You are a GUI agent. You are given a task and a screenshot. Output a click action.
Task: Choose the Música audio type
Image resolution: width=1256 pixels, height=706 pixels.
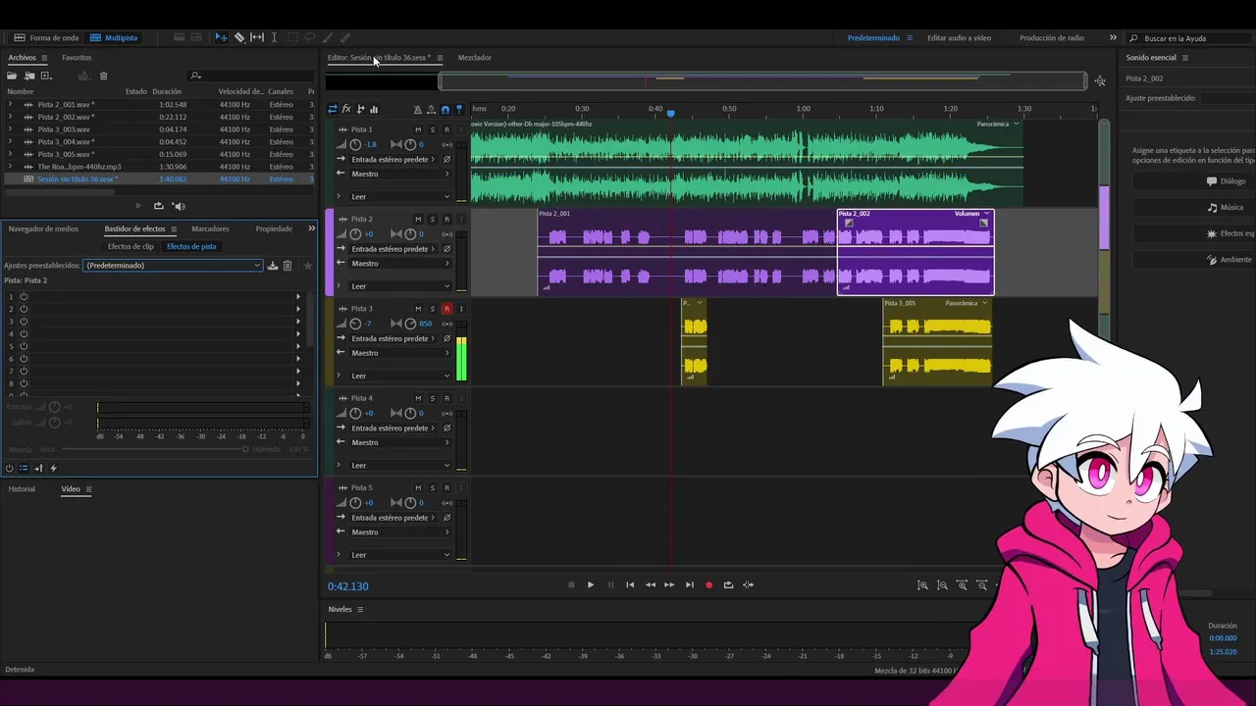pos(1193,208)
